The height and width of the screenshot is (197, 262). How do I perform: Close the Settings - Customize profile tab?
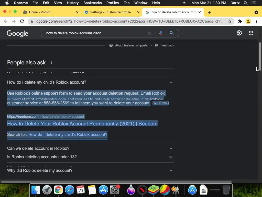[138, 12]
